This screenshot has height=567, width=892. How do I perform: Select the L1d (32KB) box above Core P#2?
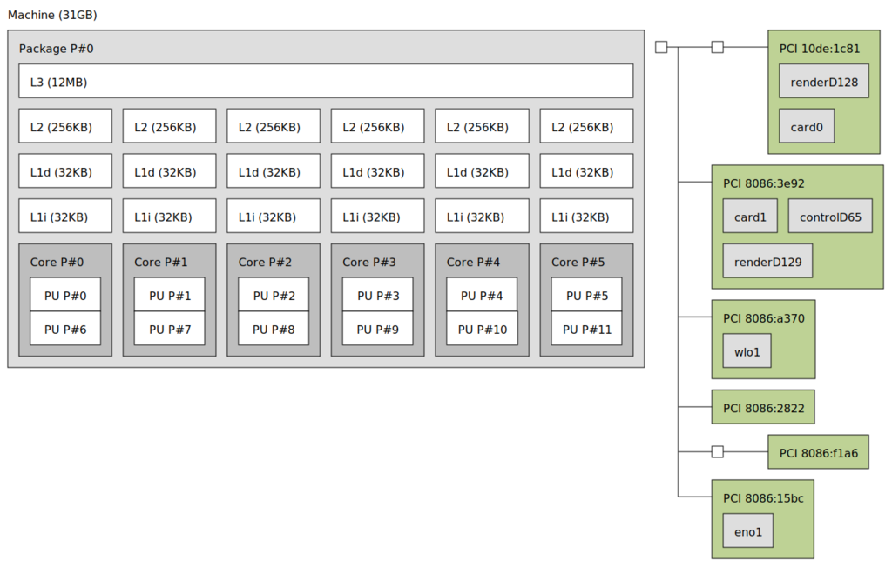coord(274,171)
